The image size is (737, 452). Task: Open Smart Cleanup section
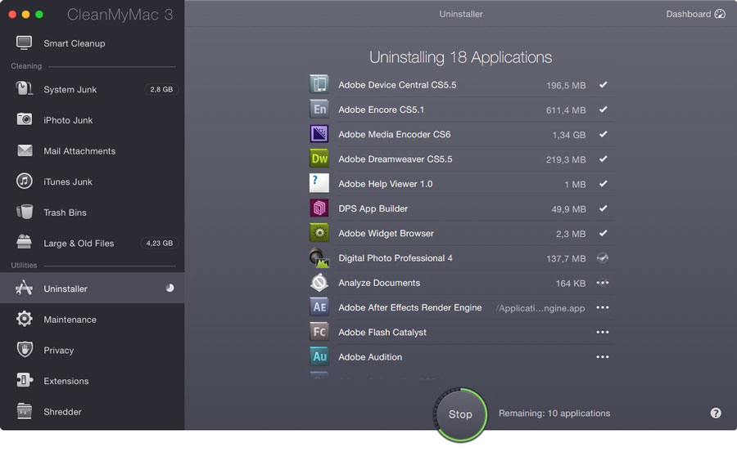pos(92,43)
